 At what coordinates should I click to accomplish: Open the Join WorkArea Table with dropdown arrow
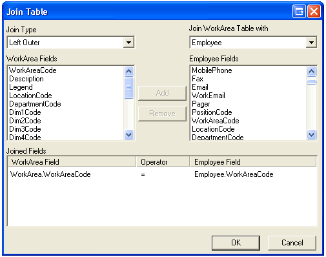[311, 43]
